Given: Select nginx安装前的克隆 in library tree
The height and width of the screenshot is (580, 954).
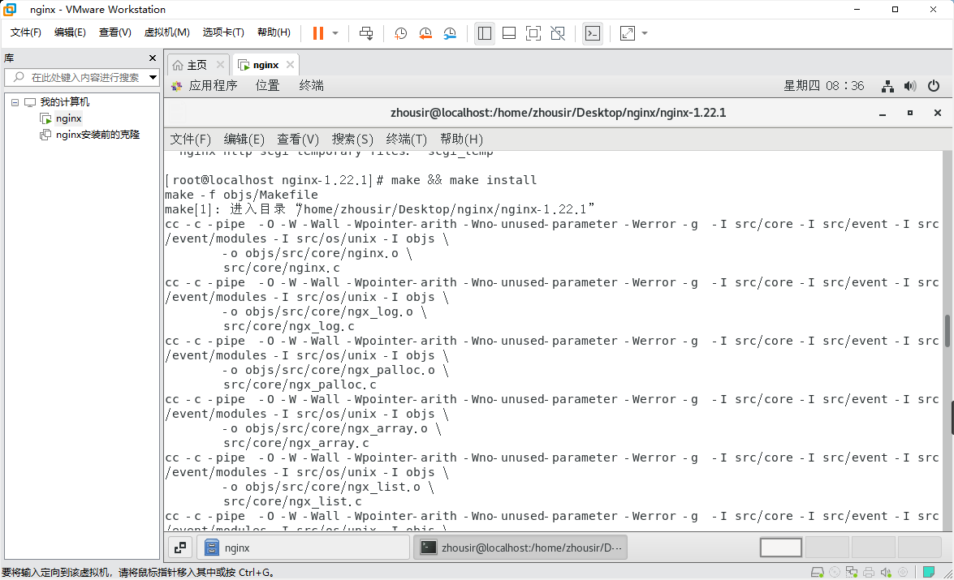Looking at the screenshot, I should tap(97, 135).
